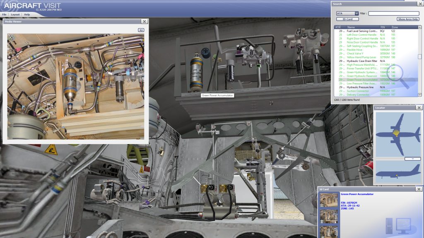The image size is (424, 238).
Task: Click the Show Area Only button
Action: 408,19
